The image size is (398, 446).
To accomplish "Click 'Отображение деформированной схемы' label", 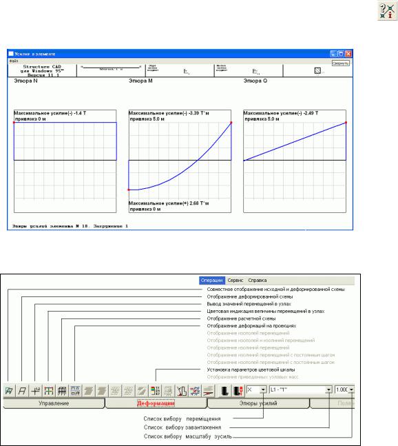I will point(250,296).
